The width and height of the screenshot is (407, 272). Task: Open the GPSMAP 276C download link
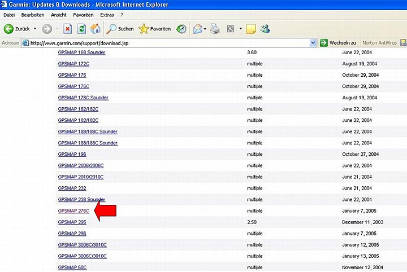click(x=73, y=210)
